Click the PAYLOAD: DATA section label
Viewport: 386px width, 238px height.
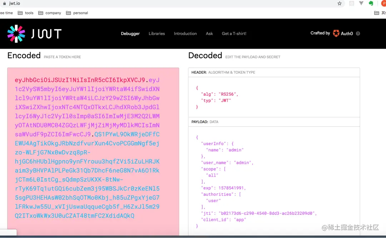(205, 122)
